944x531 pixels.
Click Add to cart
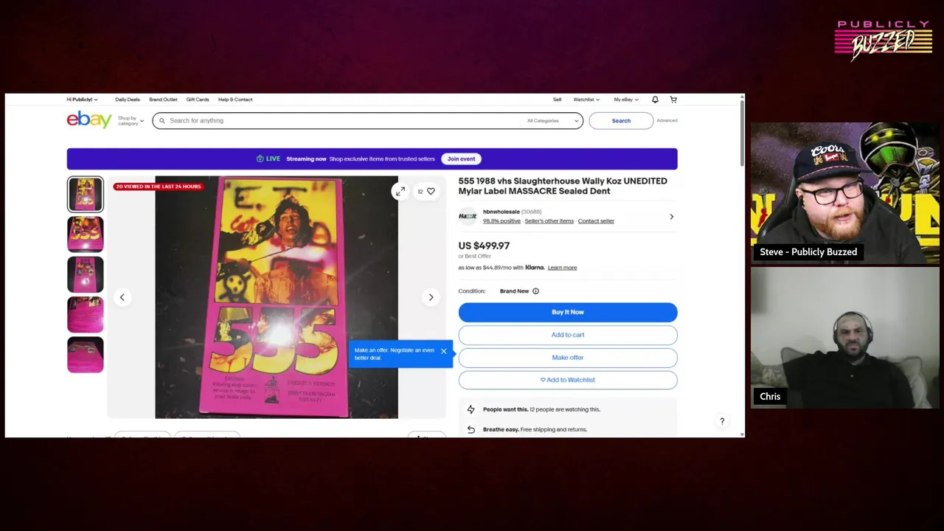568,335
